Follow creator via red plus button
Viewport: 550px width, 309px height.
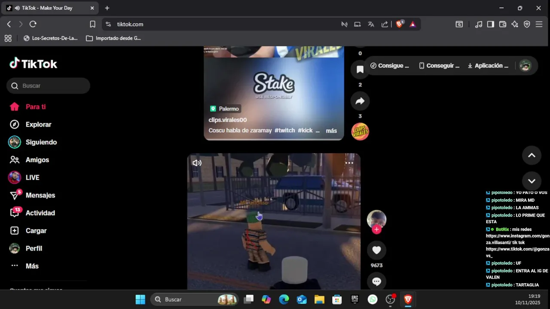[376, 230]
